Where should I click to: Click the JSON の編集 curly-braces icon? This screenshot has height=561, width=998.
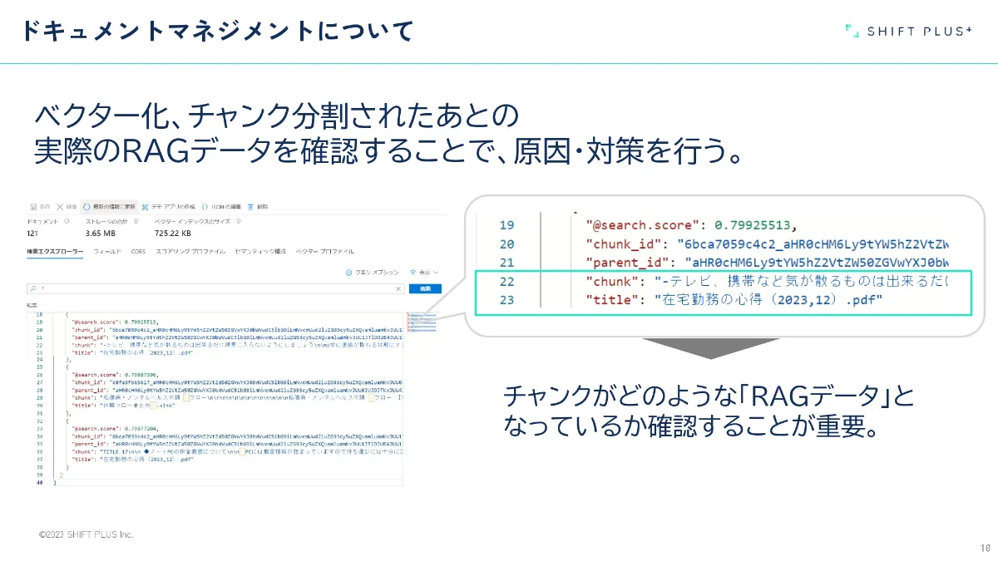click(x=205, y=207)
